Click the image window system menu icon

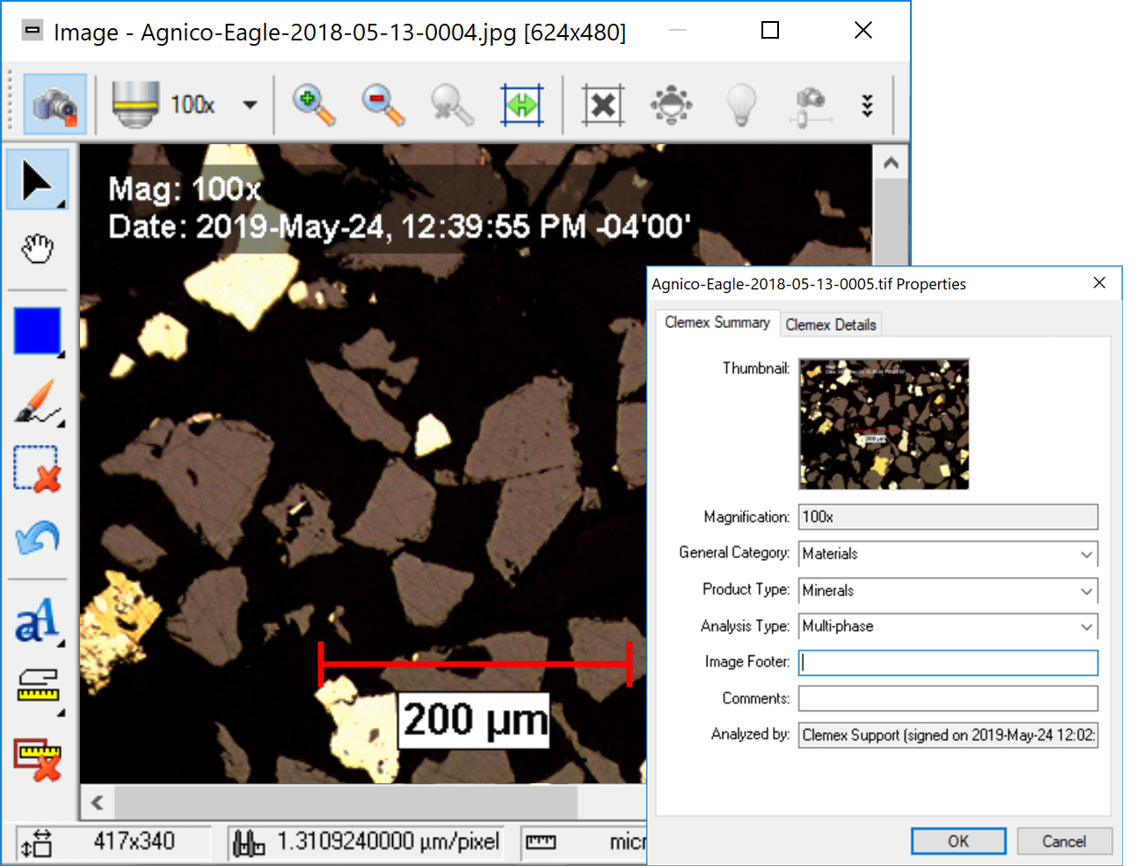click(x=32, y=32)
